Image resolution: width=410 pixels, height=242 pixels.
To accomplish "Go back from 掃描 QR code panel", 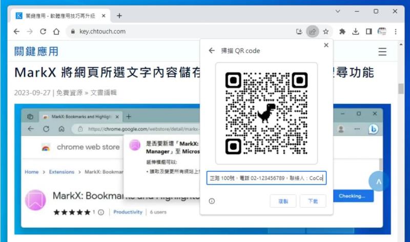I will tap(212, 51).
